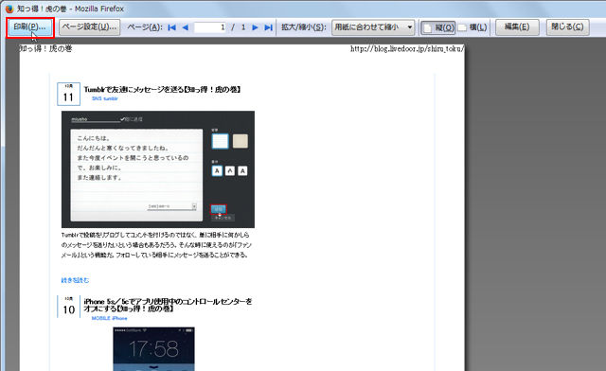Screen dimensions: 606x371
Task: Click the 印刷(P)... print button
Action: (x=30, y=27)
